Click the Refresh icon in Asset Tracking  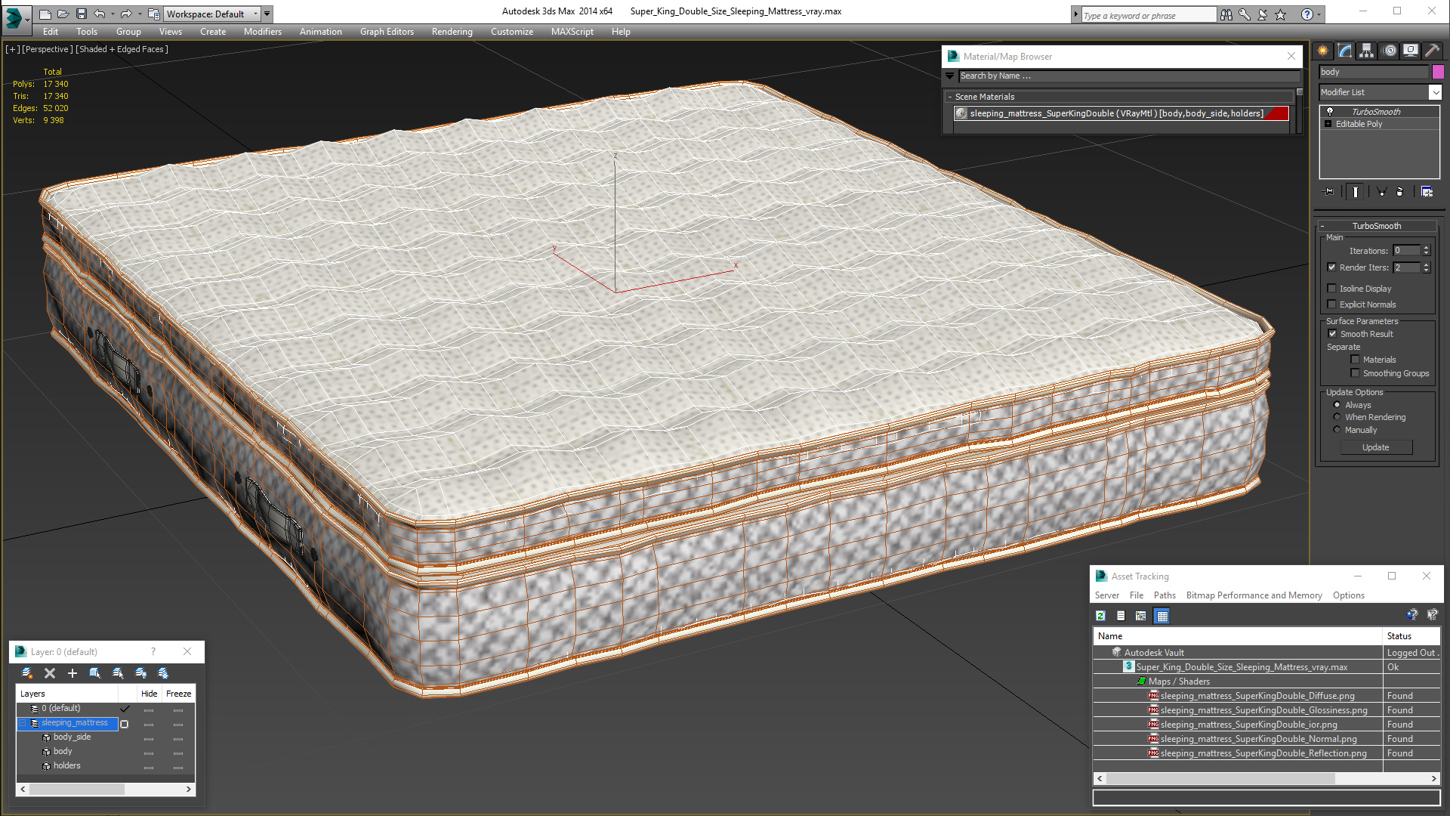pos(1100,616)
